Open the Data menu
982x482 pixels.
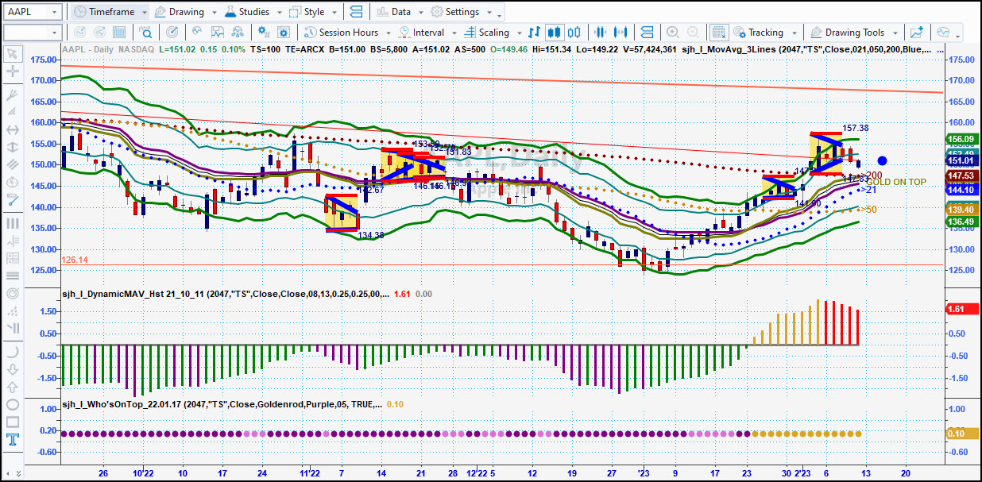(x=398, y=12)
